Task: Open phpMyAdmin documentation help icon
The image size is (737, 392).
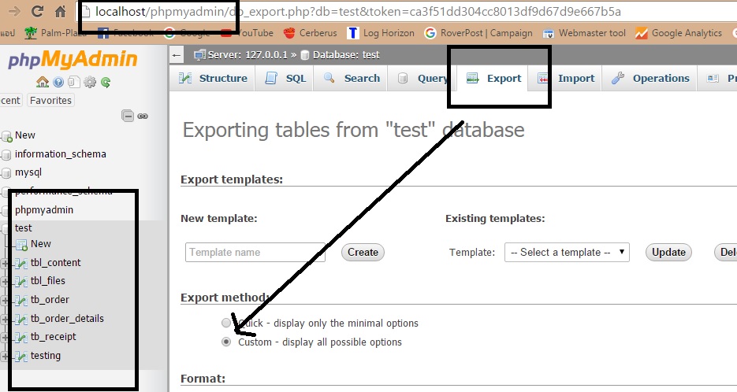Action: [58, 82]
